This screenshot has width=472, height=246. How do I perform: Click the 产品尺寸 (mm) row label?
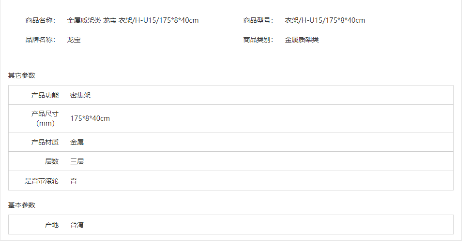point(45,118)
